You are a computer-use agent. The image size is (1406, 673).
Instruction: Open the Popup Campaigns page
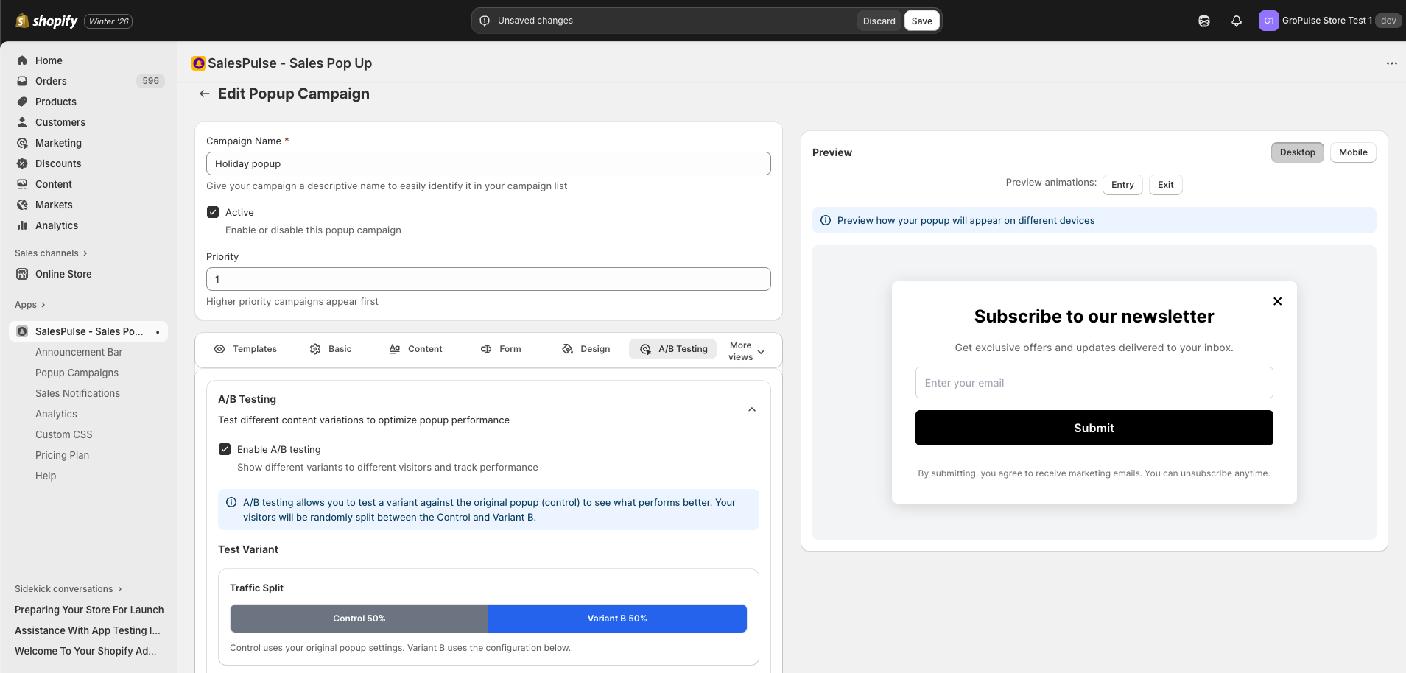76,373
